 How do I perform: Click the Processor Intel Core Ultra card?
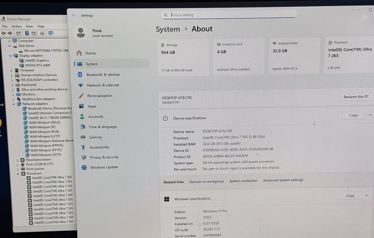[x=349, y=55]
